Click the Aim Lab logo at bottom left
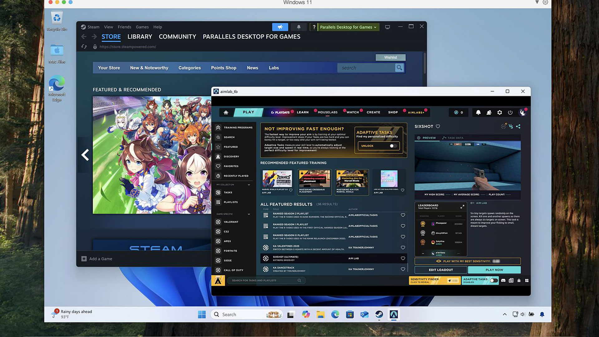599x337 pixels. coord(218,281)
